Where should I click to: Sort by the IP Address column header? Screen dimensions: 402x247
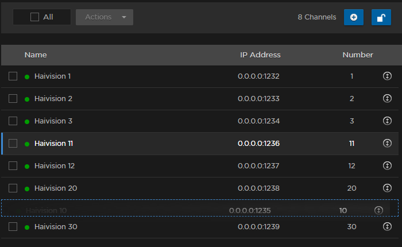point(260,55)
